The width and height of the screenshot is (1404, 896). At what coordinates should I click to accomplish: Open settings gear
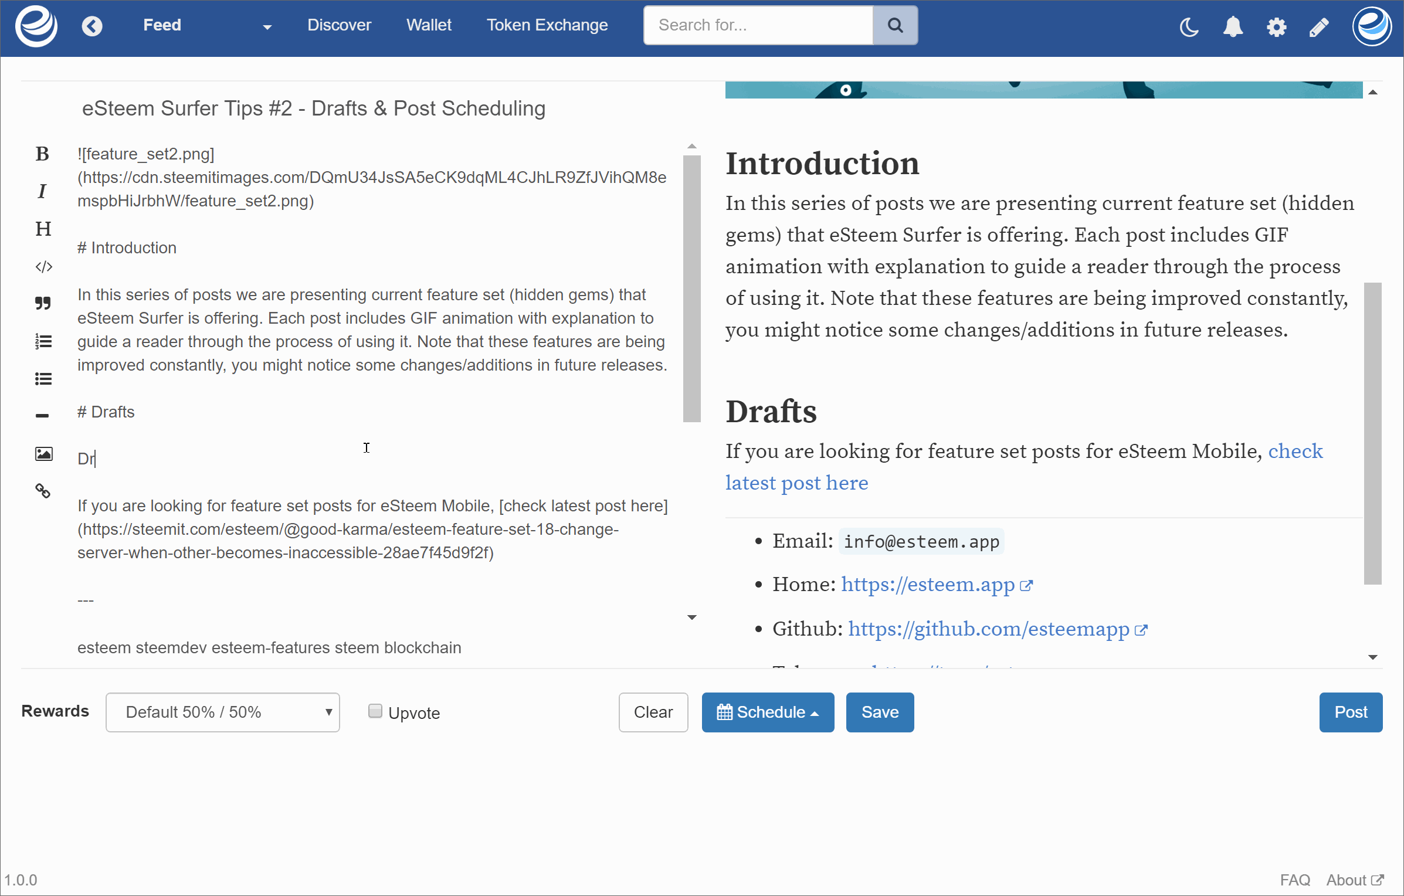[x=1276, y=27]
